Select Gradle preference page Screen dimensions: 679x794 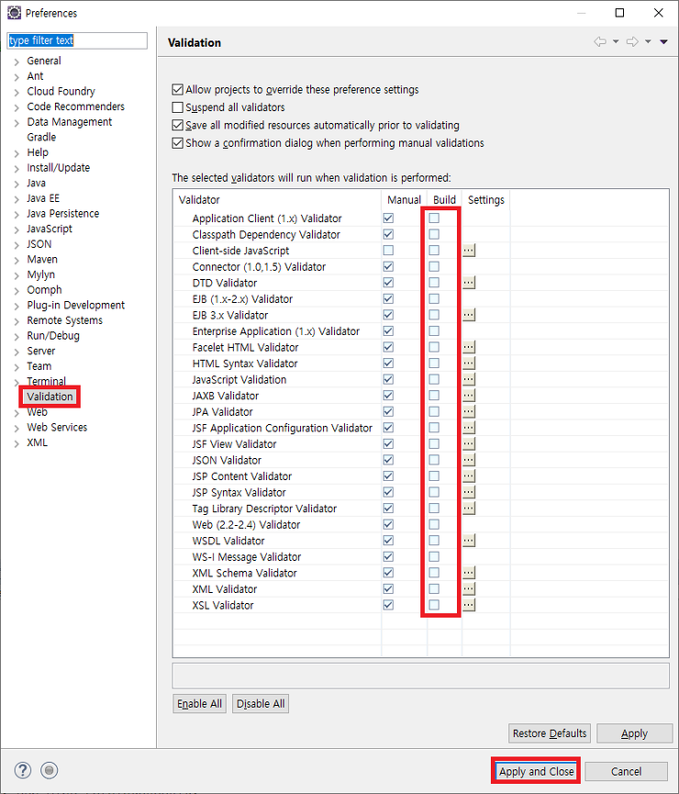pyautogui.click(x=41, y=138)
